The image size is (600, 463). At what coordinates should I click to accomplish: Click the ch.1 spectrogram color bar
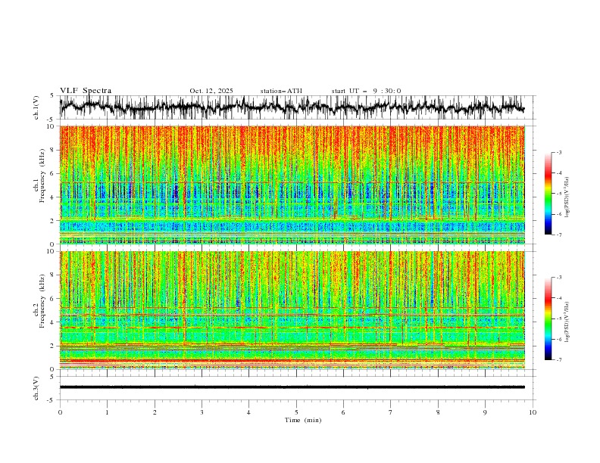coord(548,194)
